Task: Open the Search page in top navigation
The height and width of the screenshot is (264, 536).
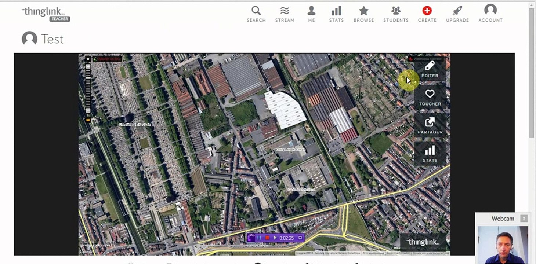Action: 256,14
